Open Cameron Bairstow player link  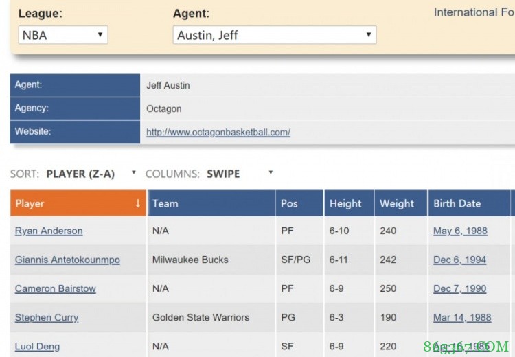pyautogui.click(x=56, y=289)
